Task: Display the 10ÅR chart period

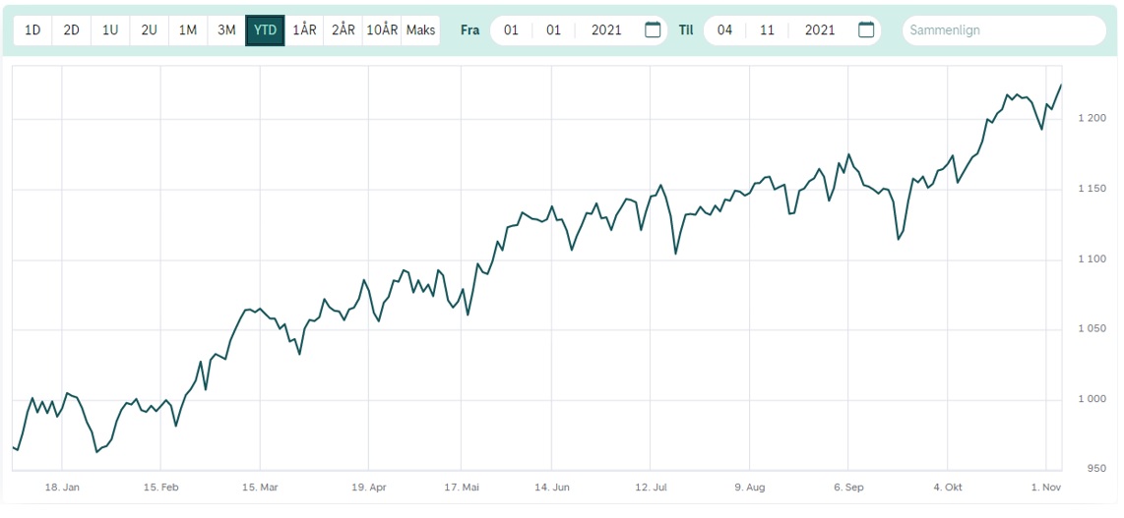Action: coord(382,29)
